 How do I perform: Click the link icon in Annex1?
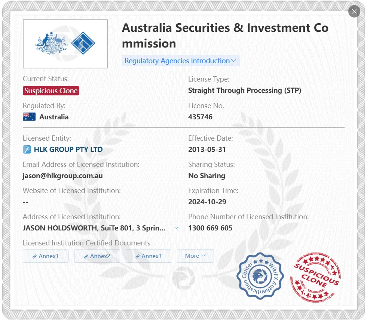tap(34, 256)
